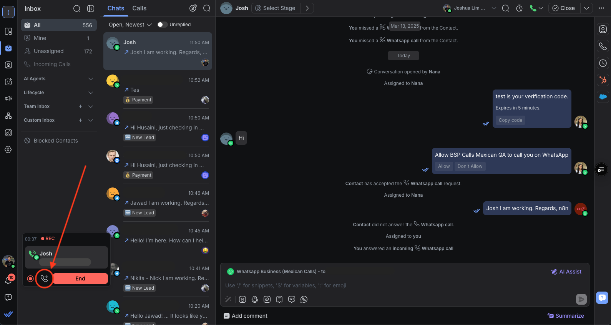This screenshot has height=325, width=611.
Task: Toggle the Unreplied filter switch
Action: [x=162, y=25]
